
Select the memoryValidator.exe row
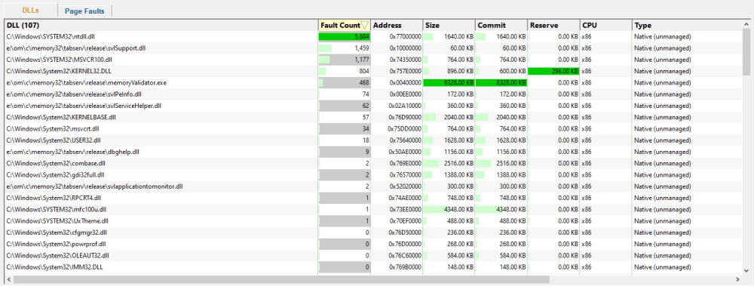tap(374, 83)
